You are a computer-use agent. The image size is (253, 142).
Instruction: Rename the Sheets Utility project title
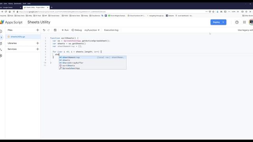(x=39, y=22)
